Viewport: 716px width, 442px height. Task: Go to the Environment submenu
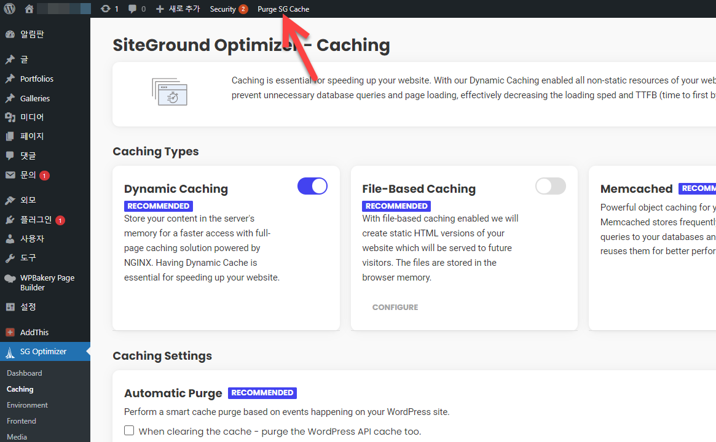(28, 405)
